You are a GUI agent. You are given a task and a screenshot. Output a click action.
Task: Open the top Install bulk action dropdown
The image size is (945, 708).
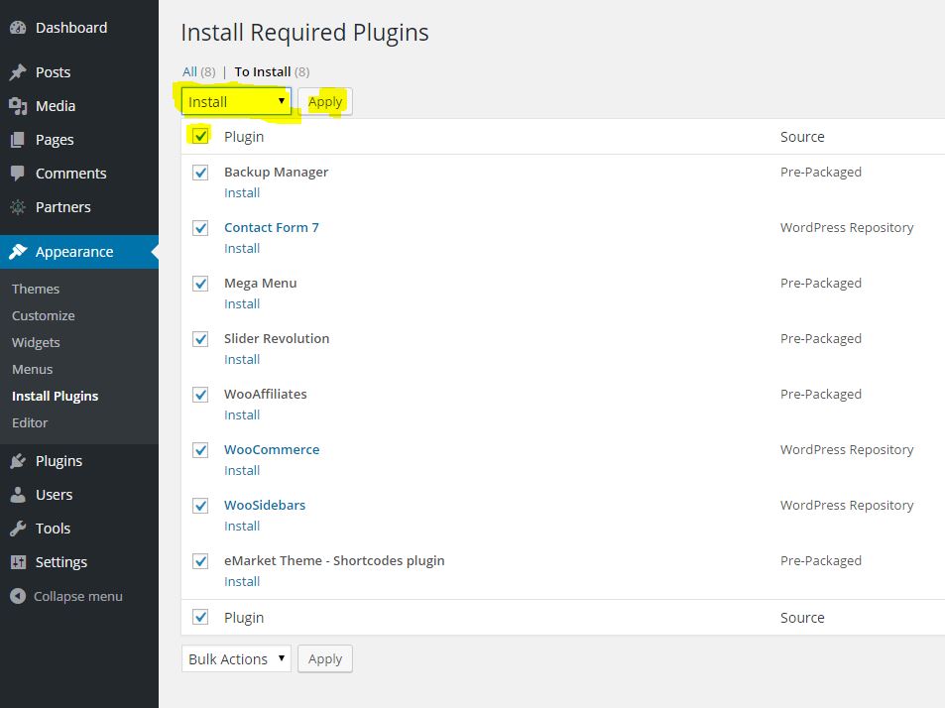coord(236,101)
